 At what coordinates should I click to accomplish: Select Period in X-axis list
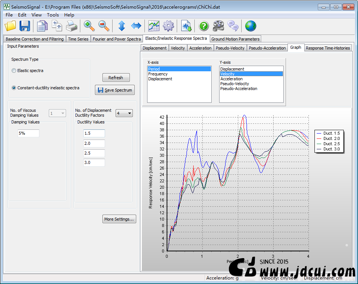(179, 69)
